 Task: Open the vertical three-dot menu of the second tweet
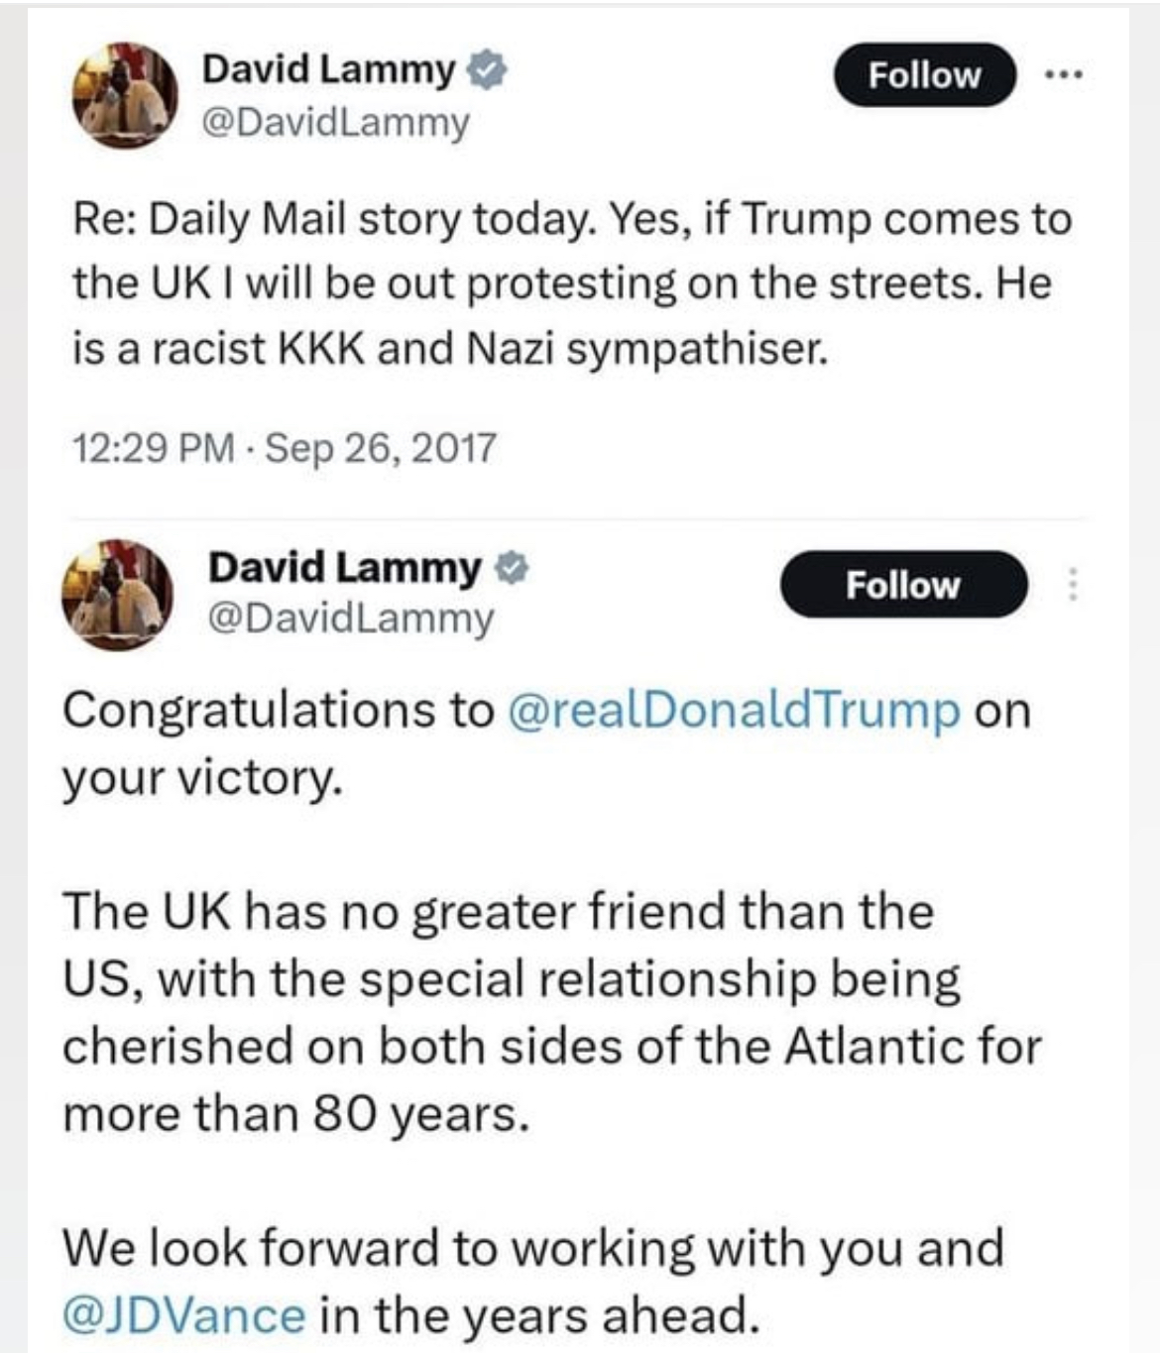(1072, 585)
